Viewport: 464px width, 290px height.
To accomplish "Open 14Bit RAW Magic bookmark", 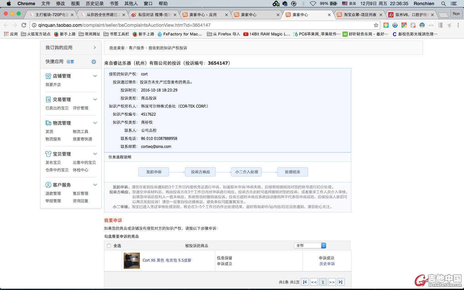I will [267, 34].
